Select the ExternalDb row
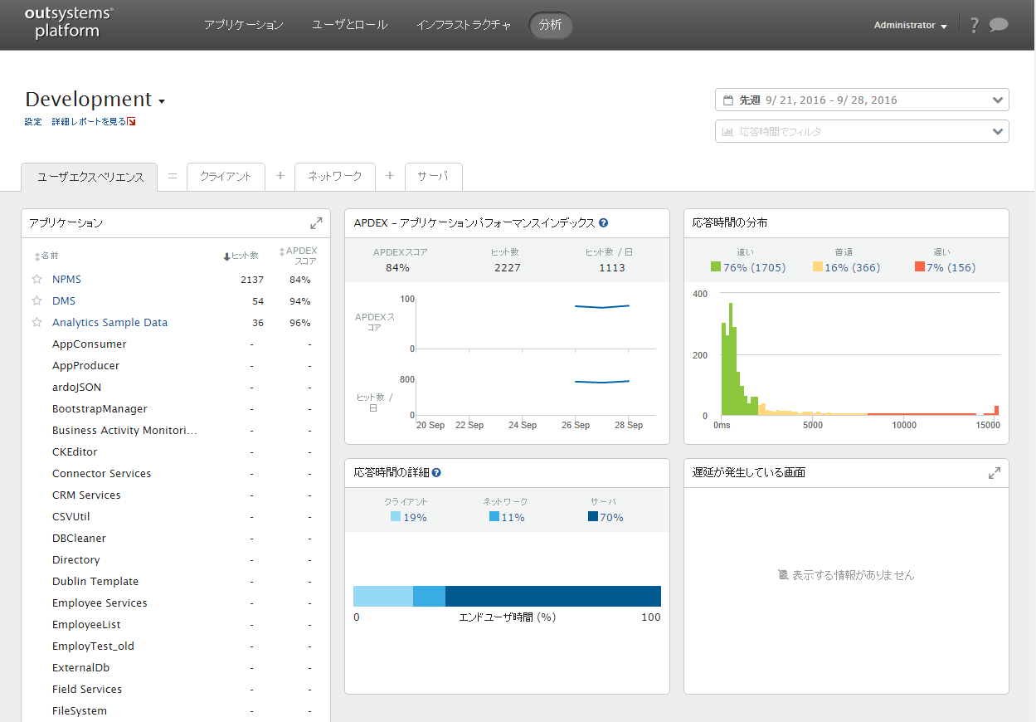This screenshot has height=722, width=1036. pos(176,668)
